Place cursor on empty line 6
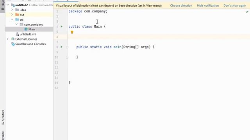The width and height of the screenshot is (250, 140). pyautogui.click(x=159, y=37)
